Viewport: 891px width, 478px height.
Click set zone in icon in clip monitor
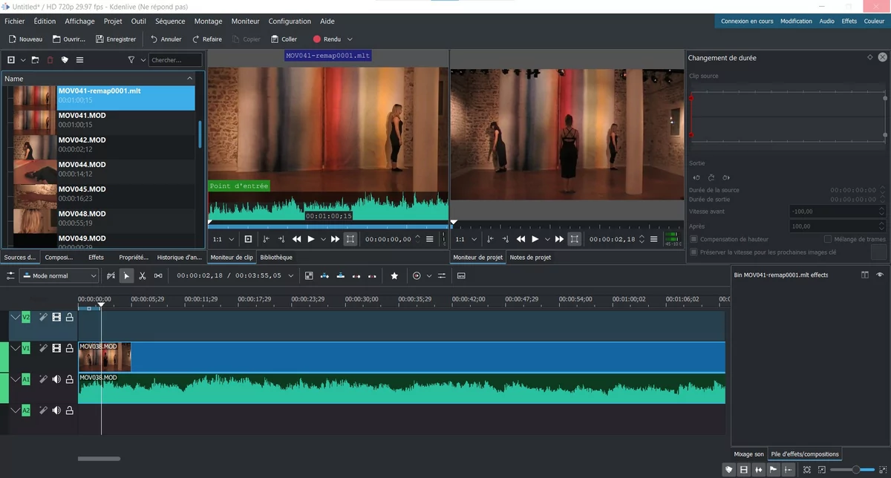[266, 239]
